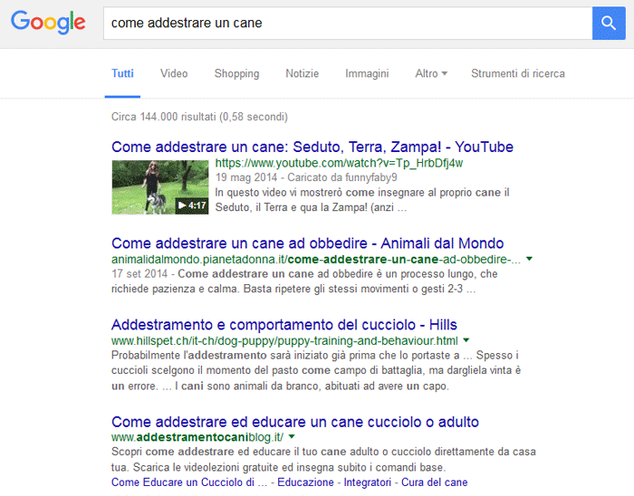Focus the search box with 'come addestrare un cane'

click(x=348, y=23)
